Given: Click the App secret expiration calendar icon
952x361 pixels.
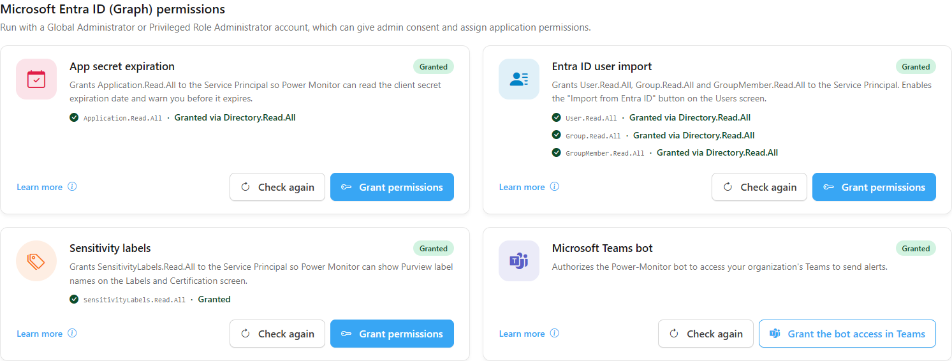Looking at the screenshot, I should [36, 79].
